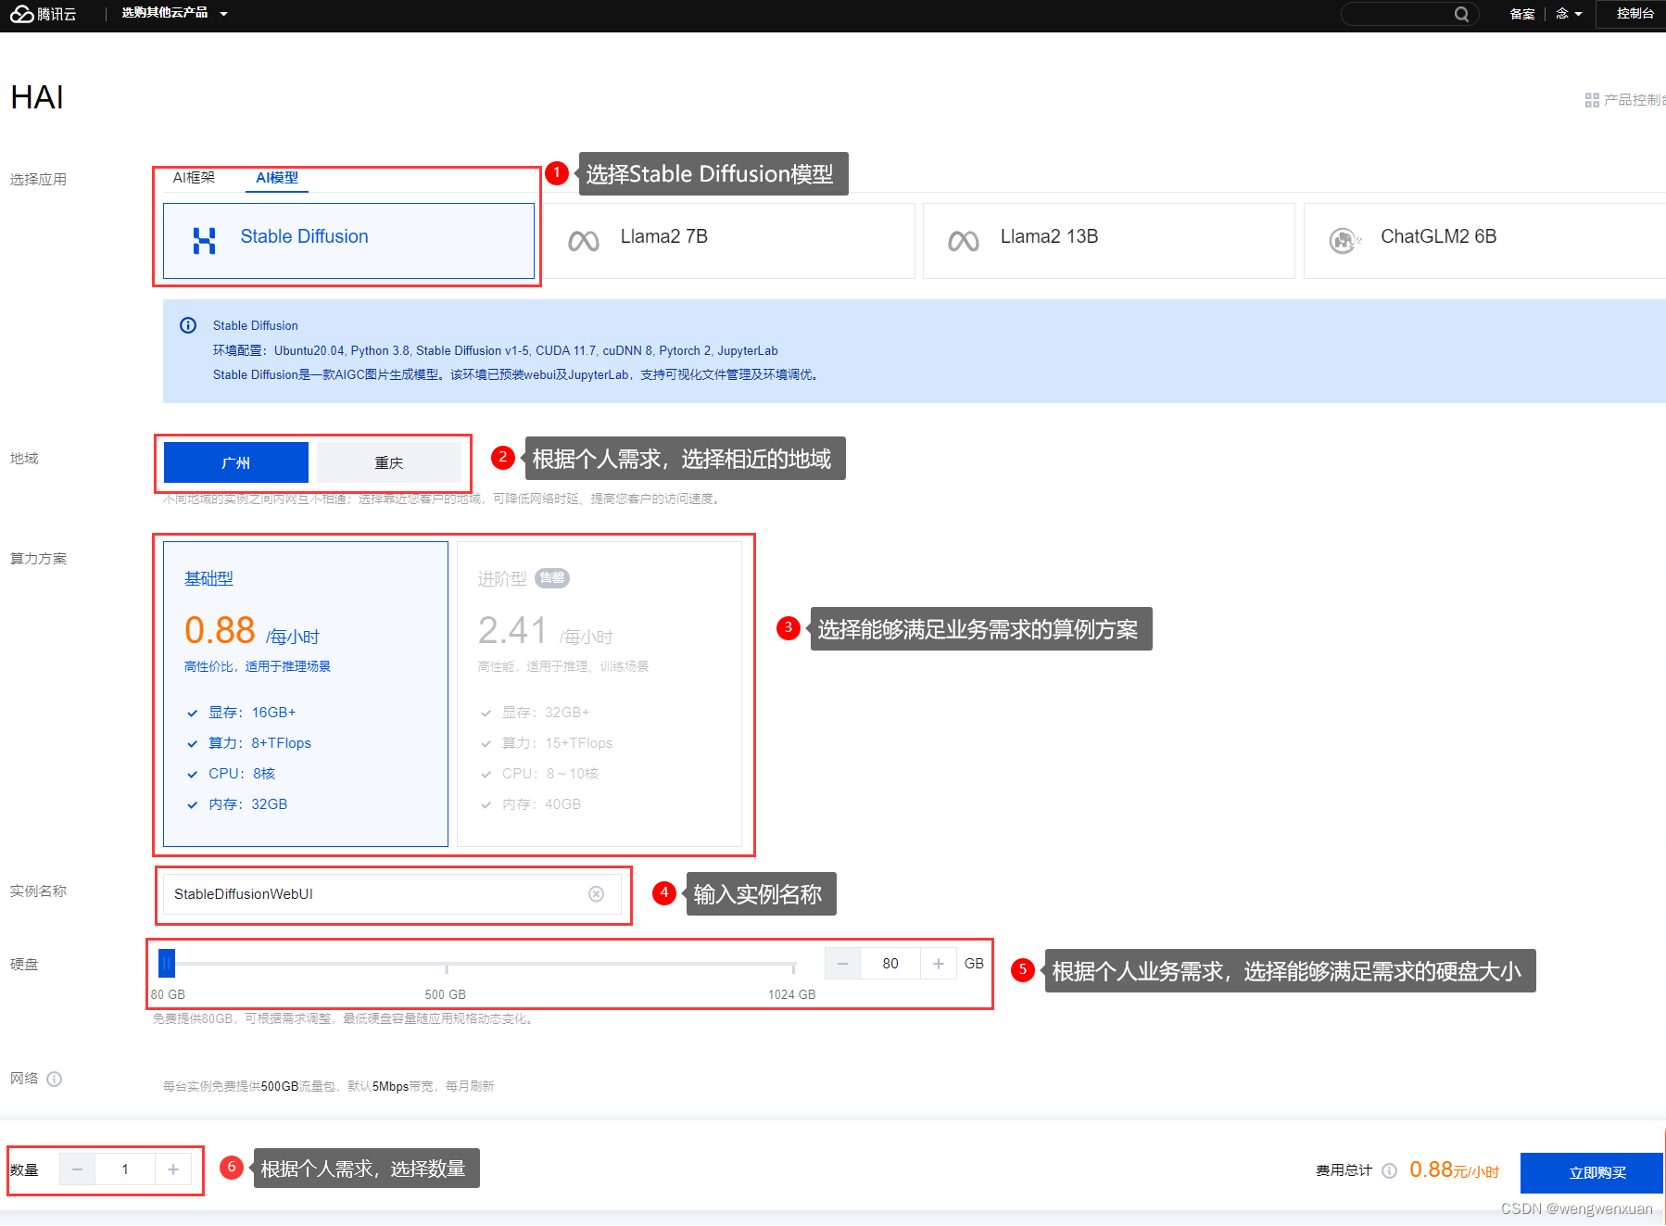The image size is (1666, 1226).
Task: Open the 控制台 button
Action: click(1634, 14)
